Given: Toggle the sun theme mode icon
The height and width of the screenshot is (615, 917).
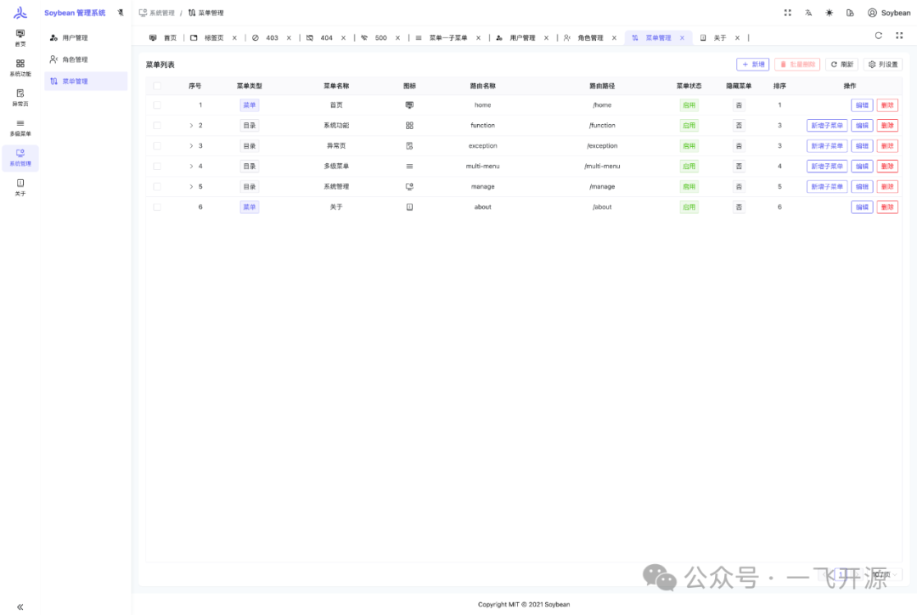Looking at the screenshot, I should point(830,13).
